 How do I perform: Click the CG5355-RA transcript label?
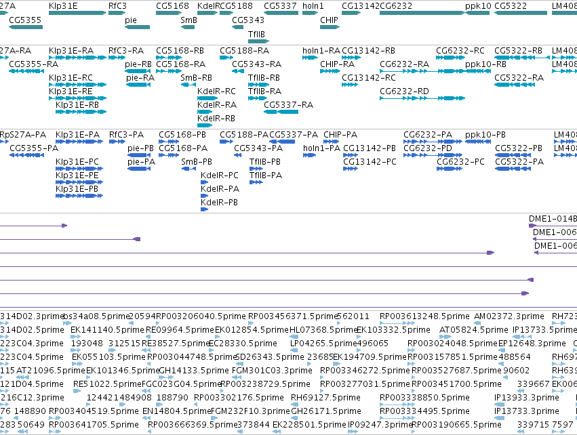coord(33,64)
